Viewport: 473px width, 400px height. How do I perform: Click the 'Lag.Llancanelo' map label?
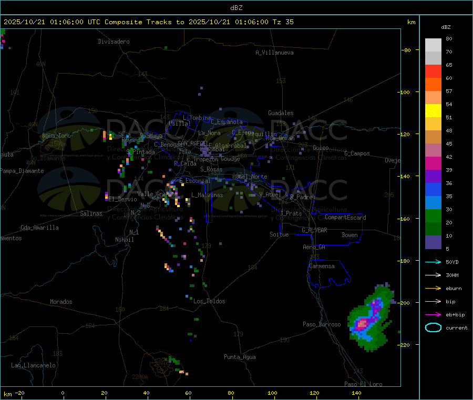[33, 365]
